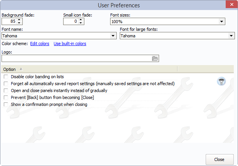The image size is (238, 166).
Task: Open the Font sizes dropdown
Action: 221,22
